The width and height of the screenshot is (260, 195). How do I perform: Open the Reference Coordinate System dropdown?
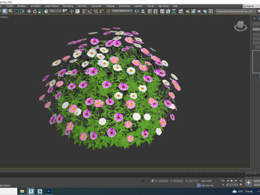coord(56,11)
